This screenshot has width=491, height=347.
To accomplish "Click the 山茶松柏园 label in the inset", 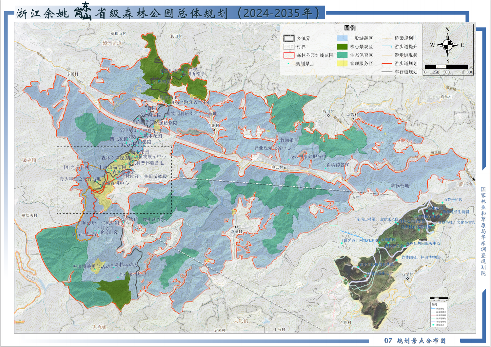I will tap(453, 199).
